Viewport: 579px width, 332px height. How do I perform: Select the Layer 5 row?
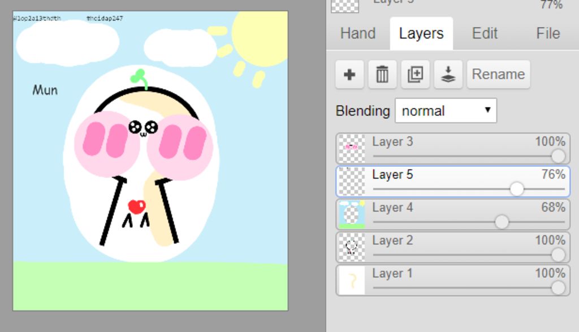point(453,182)
